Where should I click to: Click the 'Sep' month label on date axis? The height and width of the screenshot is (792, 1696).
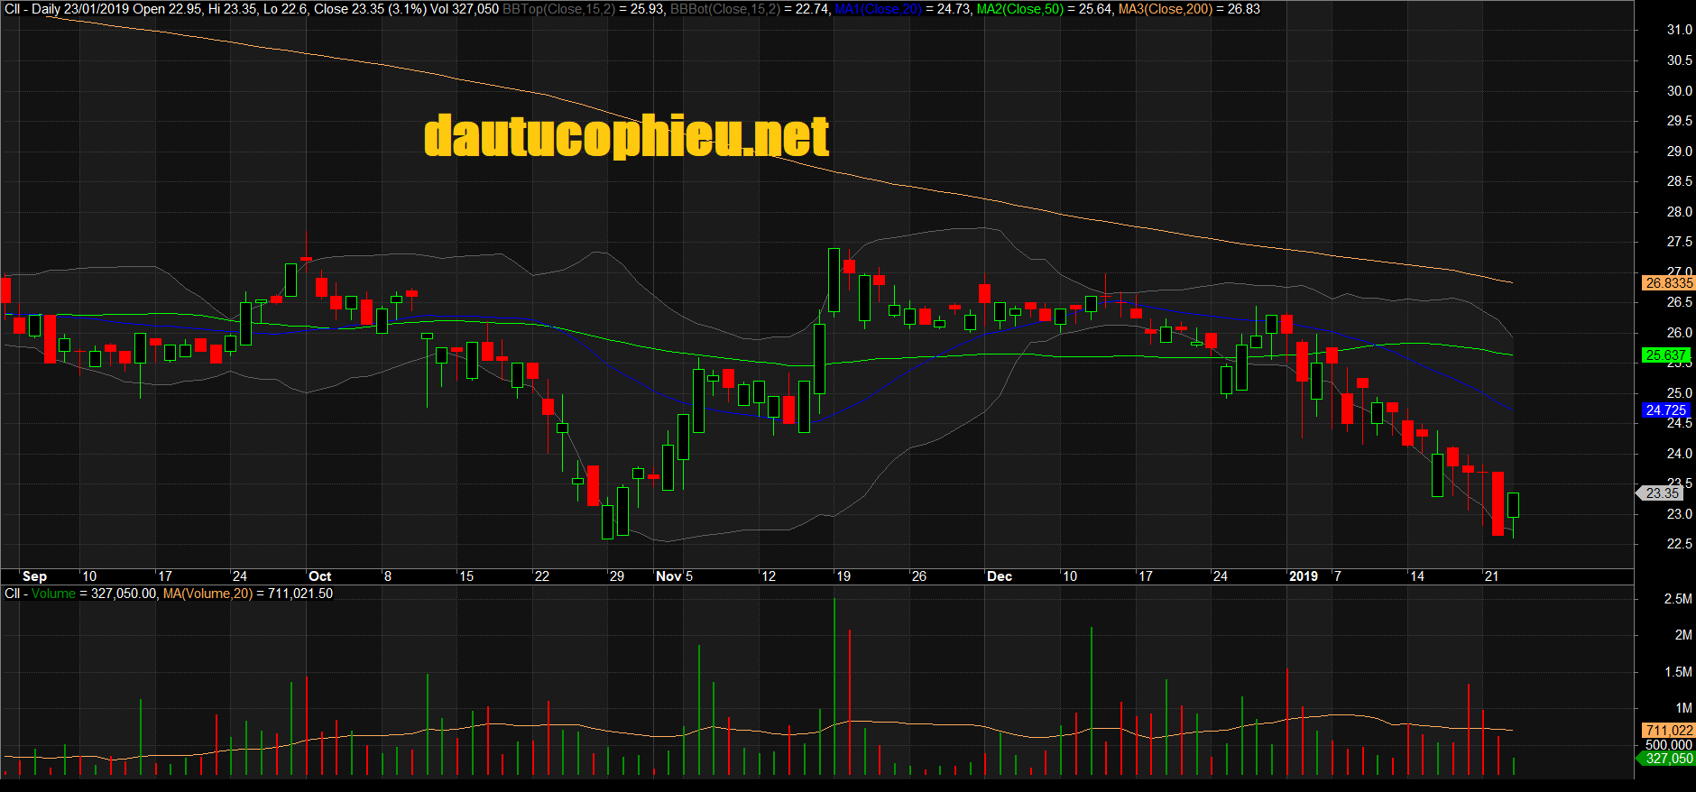coord(34,576)
